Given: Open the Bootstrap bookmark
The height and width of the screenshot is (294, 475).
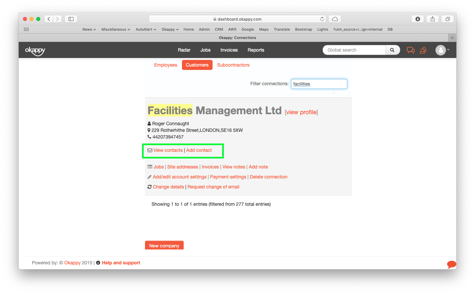Looking at the screenshot, I should [304, 29].
